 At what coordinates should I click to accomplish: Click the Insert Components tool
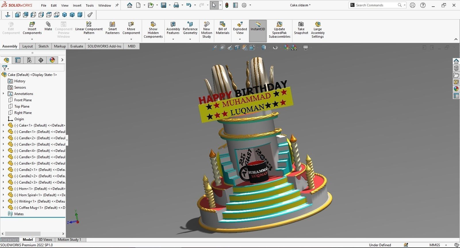point(32,28)
